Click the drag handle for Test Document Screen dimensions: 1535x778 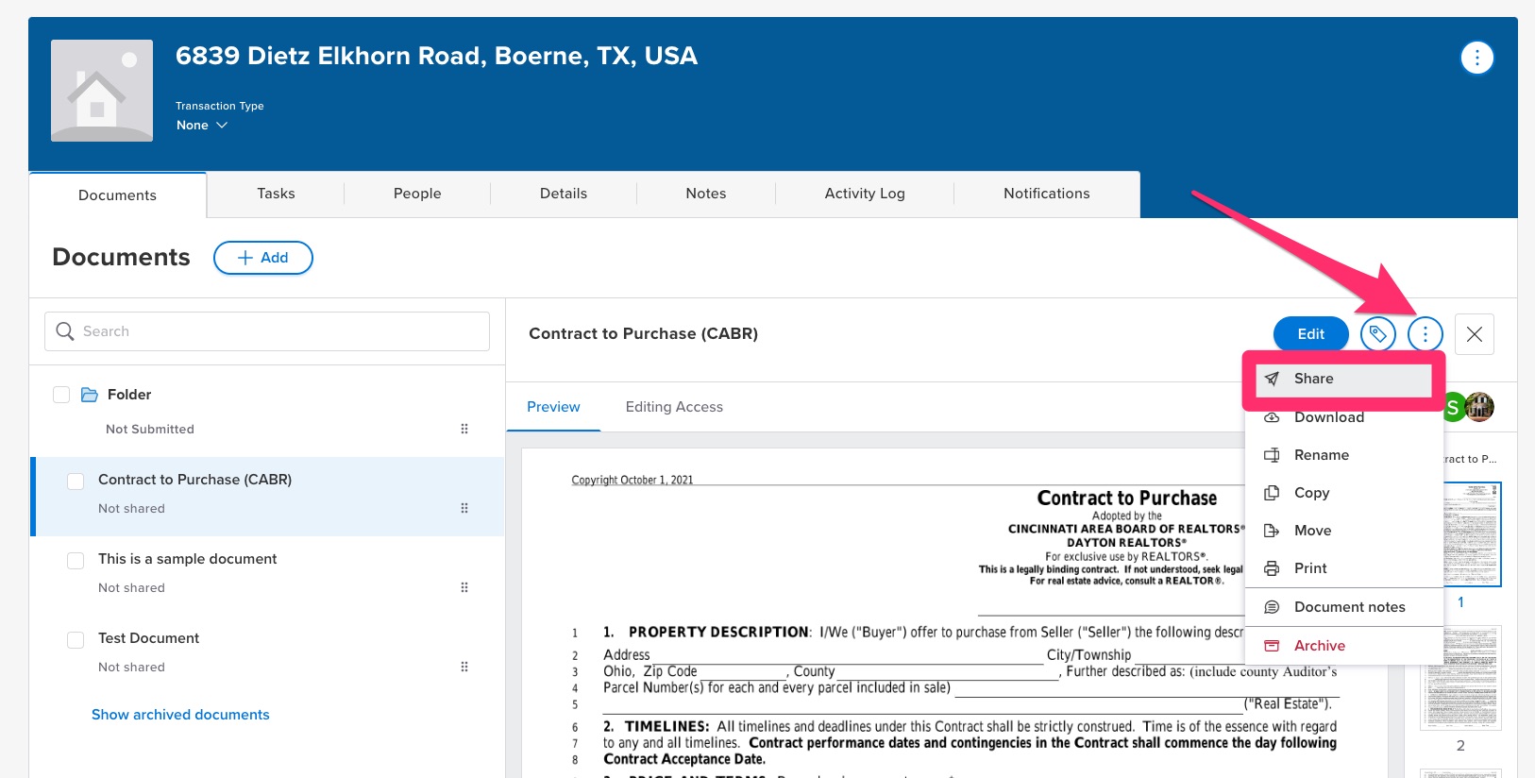pos(464,667)
